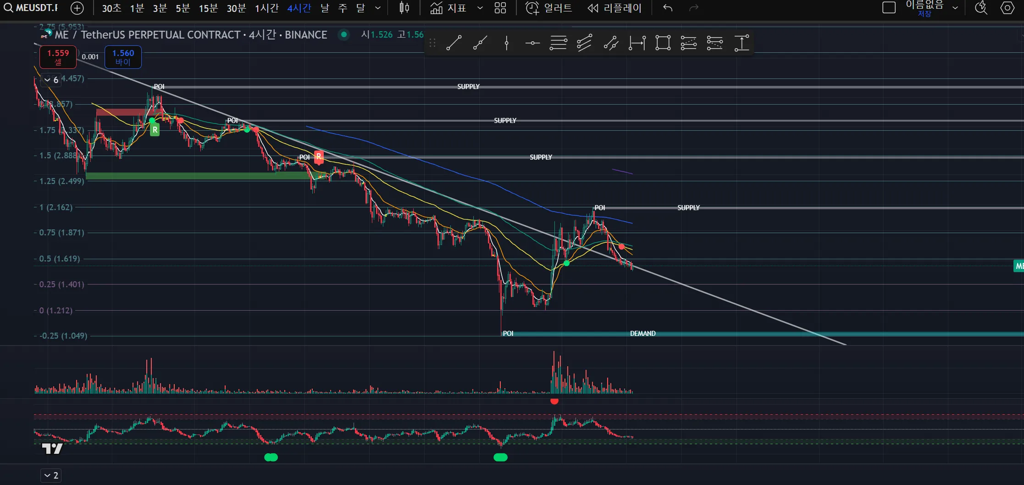
Task: Click the green R marker on chart
Action: tap(155, 130)
